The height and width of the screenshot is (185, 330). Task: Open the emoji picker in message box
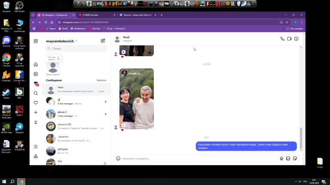(118, 158)
